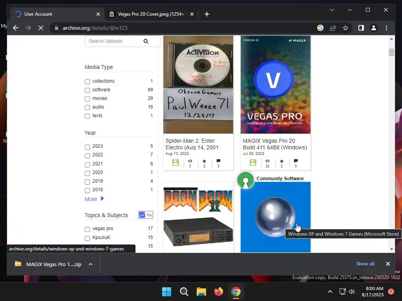Click the forward navigation arrow

click(28, 28)
